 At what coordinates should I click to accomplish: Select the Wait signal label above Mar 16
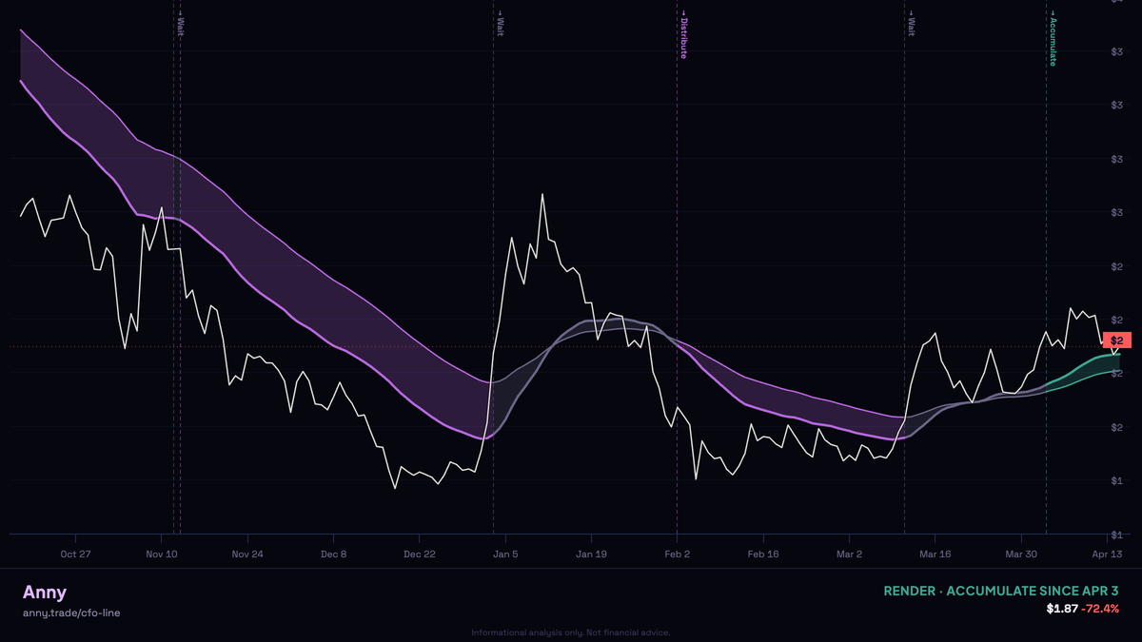click(910, 24)
